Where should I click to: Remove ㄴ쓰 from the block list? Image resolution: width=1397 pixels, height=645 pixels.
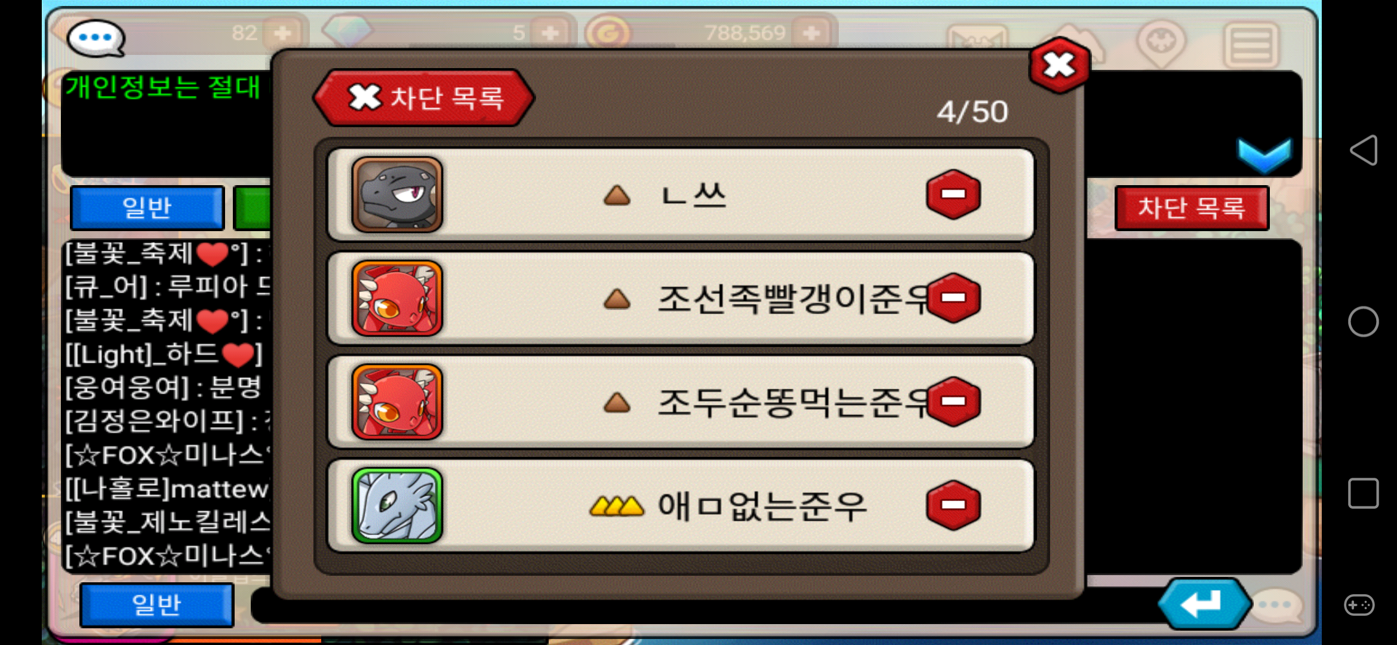click(953, 194)
